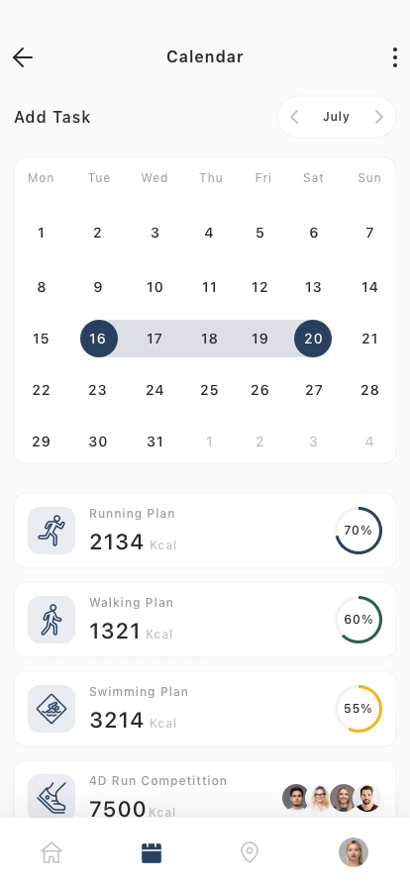The height and width of the screenshot is (887, 410).
Task: Open profile avatar in bottom bar
Action: tap(354, 852)
